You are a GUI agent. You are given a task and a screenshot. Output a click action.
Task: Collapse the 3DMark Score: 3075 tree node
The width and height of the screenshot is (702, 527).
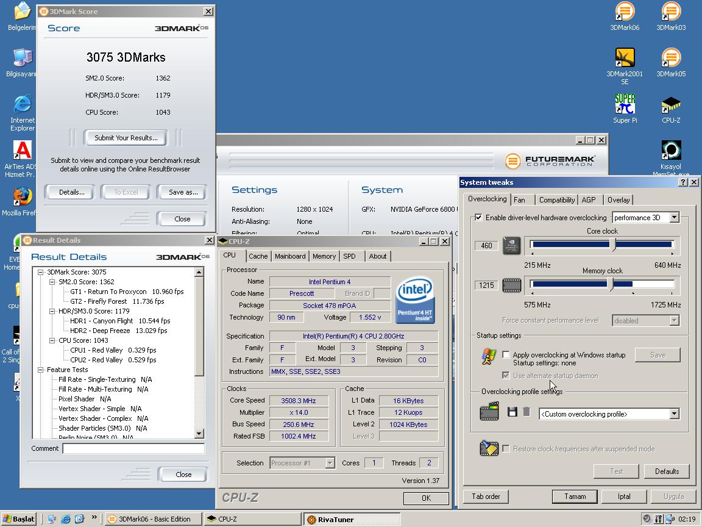click(40, 272)
